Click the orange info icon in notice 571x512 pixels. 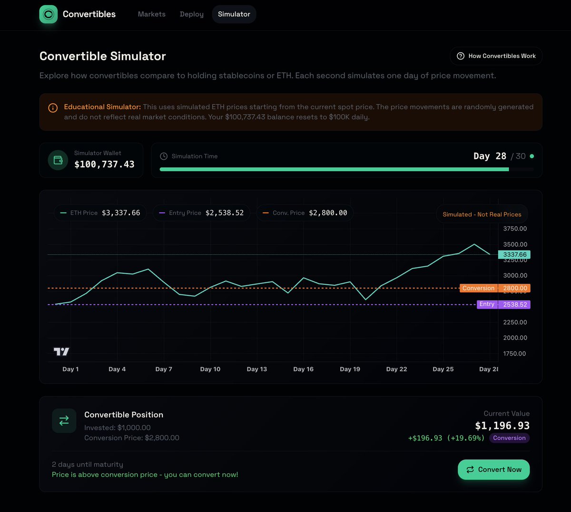pos(53,108)
